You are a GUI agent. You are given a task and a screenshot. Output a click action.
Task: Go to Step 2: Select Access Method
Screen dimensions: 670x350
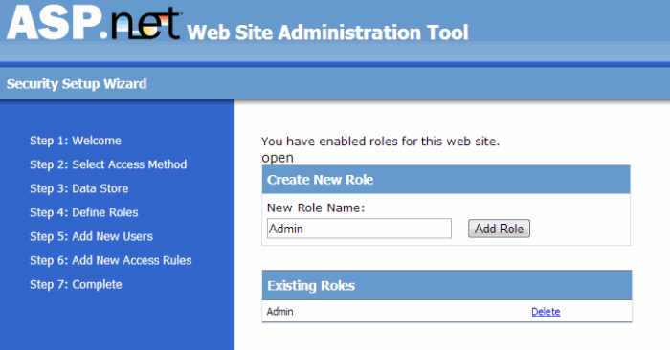(x=108, y=164)
